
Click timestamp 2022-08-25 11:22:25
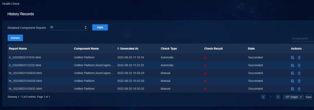pyautogui.click(x=131, y=65)
